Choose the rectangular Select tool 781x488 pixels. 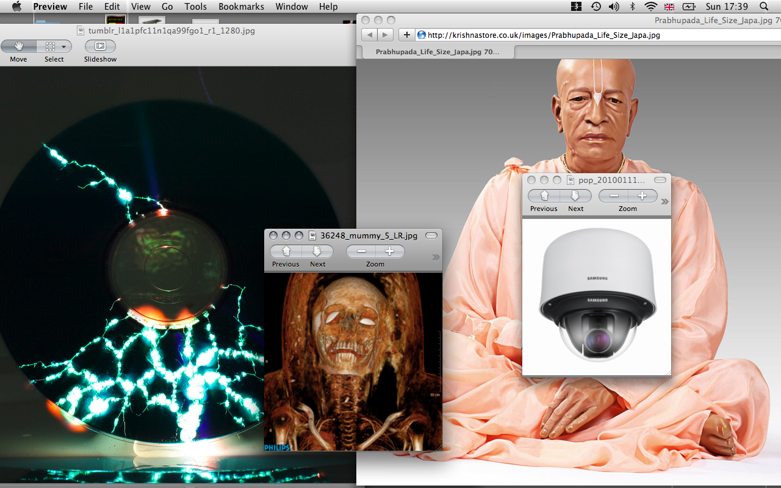[50, 46]
